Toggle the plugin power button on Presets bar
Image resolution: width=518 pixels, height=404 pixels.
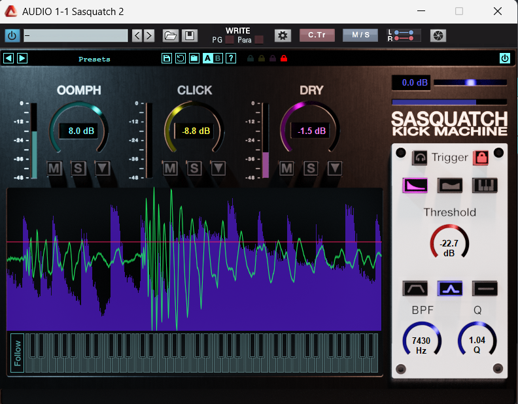click(x=504, y=58)
